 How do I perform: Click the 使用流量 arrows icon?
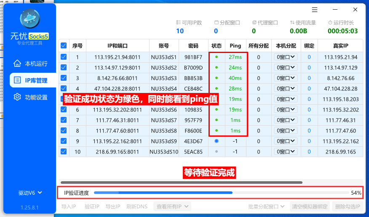click(x=292, y=23)
